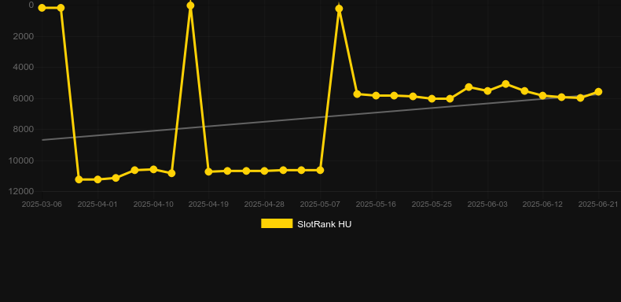Image resolution: width=621 pixels, height=302 pixels.
Task: Select the data point at 2025-05-25
Action: [432, 98]
